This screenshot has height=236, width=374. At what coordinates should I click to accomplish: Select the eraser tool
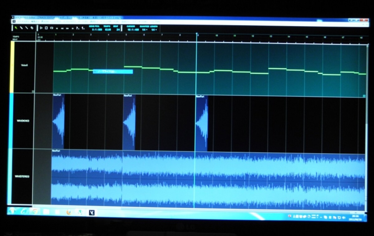point(32,28)
